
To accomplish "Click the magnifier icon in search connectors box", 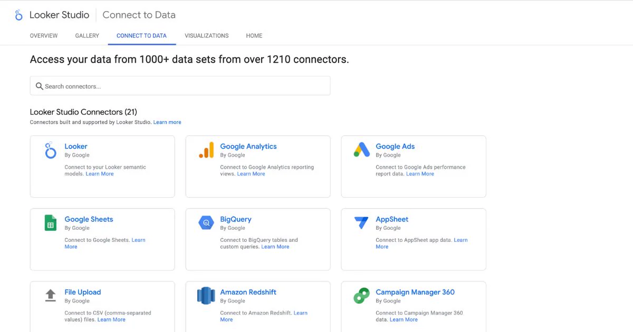I will 39,86.
